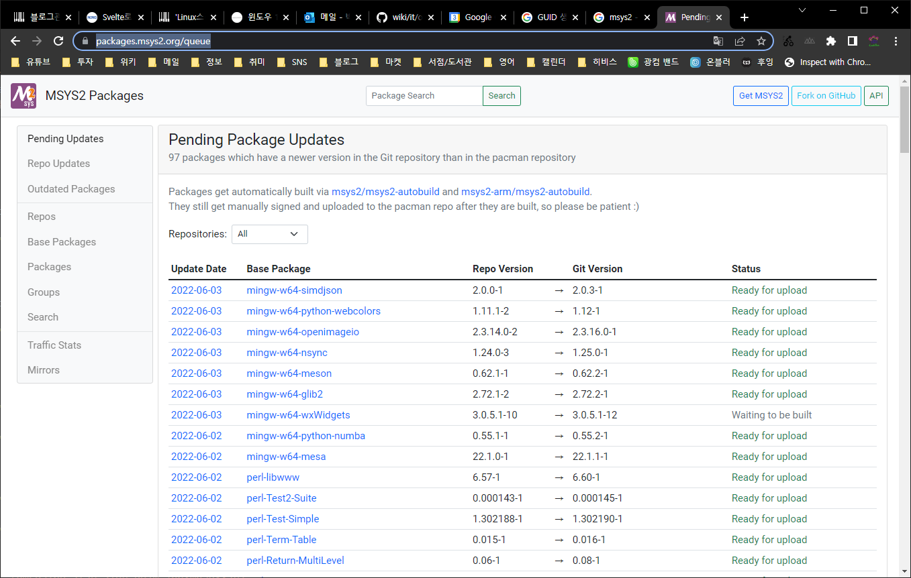
Task: Open the 메일 bookmark folder
Action: coord(163,62)
